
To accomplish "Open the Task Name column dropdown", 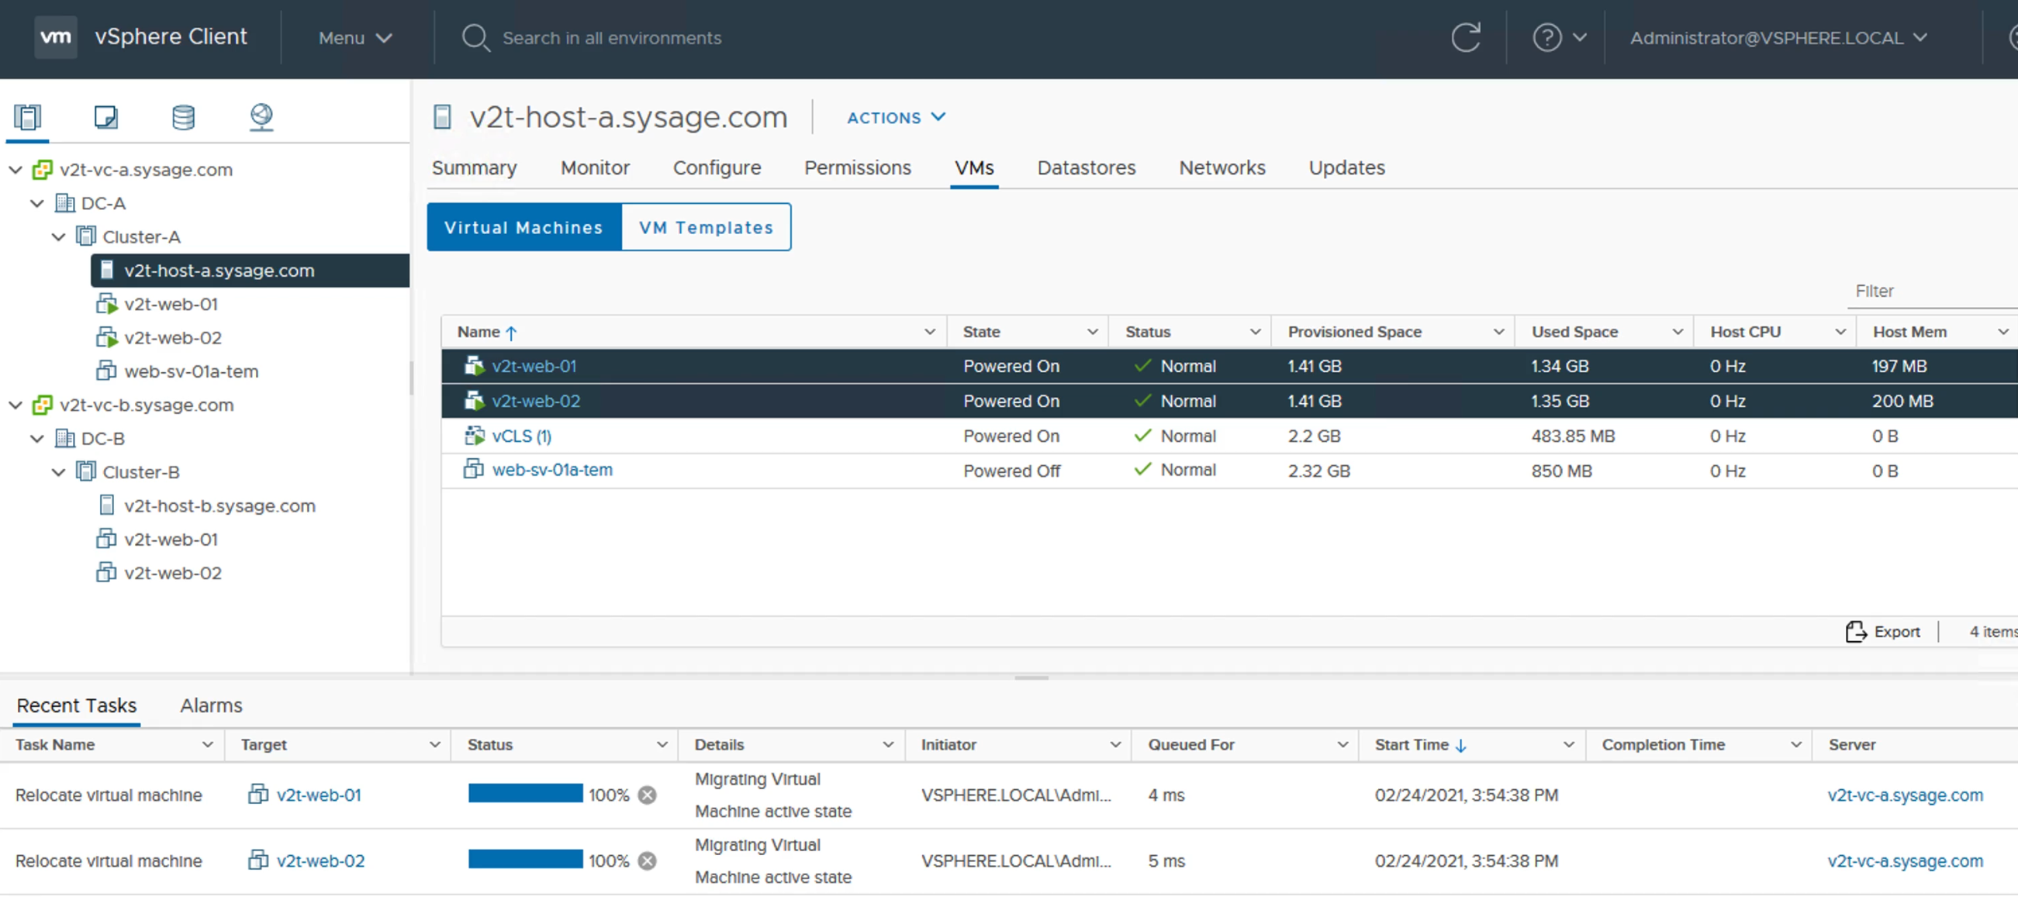I will click(208, 745).
